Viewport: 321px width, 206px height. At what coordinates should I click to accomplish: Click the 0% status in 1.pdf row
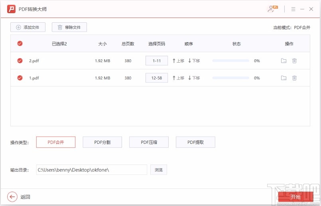257,78
